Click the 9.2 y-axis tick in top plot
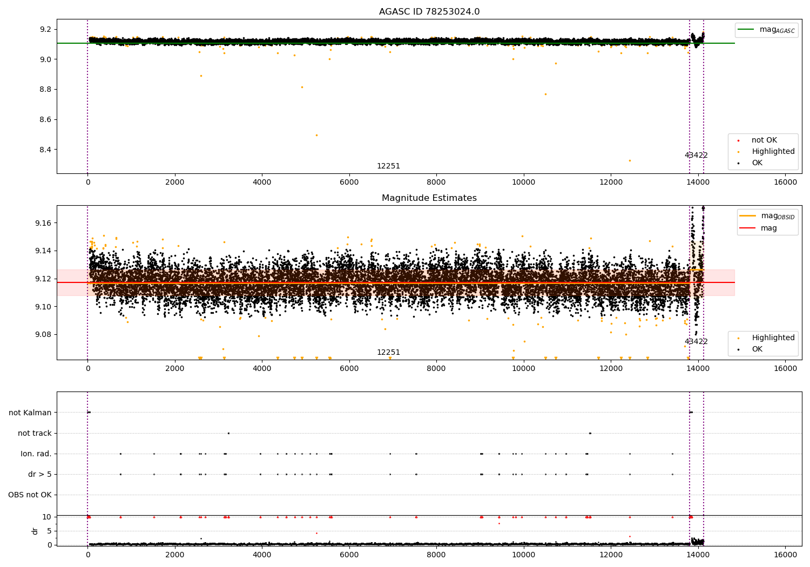Viewport: 810px width, 567px height. click(46, 29)
